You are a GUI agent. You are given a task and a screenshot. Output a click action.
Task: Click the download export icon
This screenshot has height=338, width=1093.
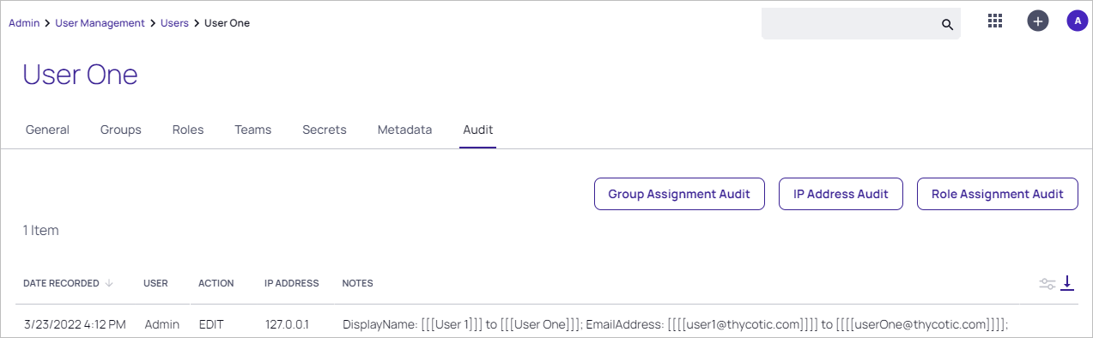point(1067,282)
